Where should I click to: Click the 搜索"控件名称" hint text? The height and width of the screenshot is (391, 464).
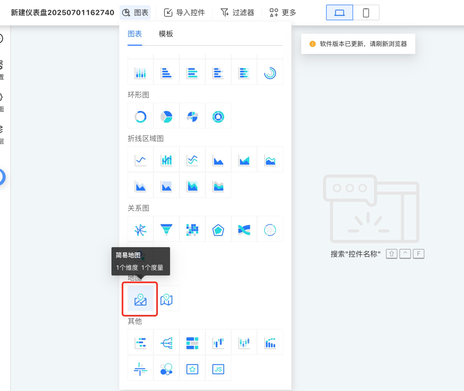tap(355, 254)
